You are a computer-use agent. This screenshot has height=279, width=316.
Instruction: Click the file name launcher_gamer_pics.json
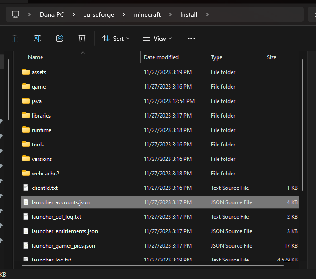point(63,246)
